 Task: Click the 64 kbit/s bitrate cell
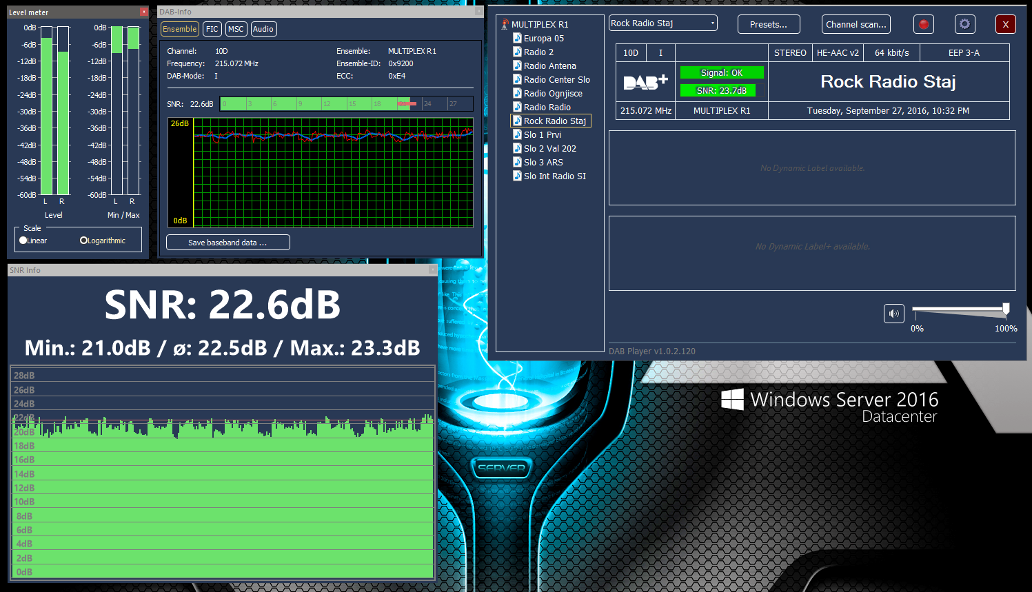[892, 52]
